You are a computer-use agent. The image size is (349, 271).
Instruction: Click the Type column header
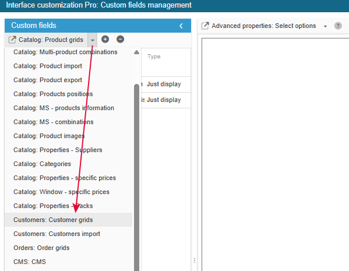click(x=154, y=57)
